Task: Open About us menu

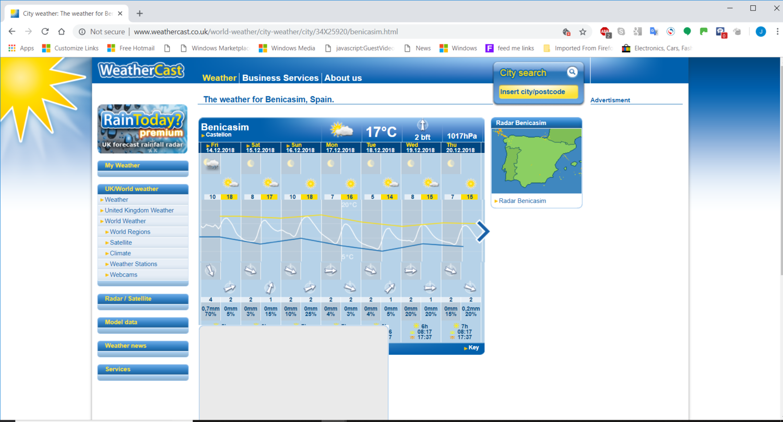Action: tap(343, 78)
